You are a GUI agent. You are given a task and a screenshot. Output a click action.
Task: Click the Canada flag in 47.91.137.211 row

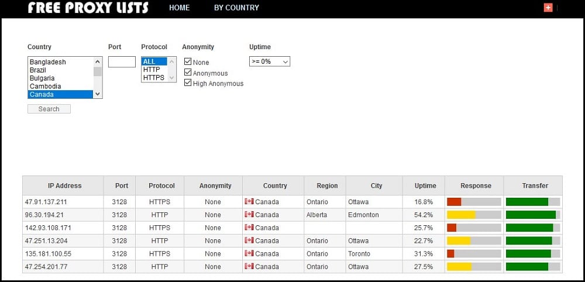coord(249,201)
